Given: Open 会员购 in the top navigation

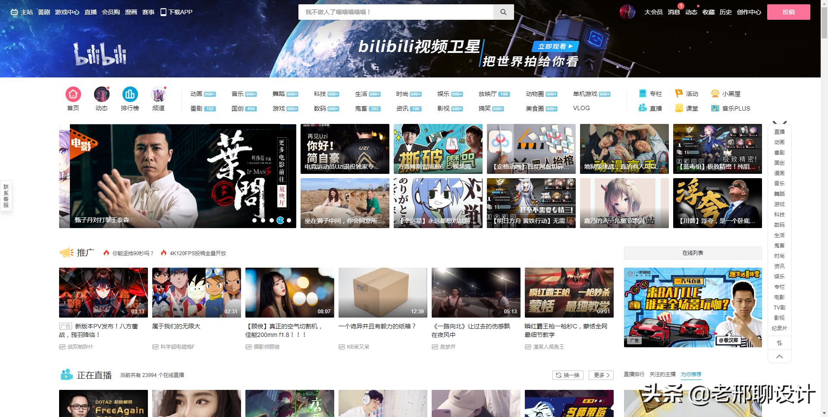Looking at the screenshot, I should 111,12.
